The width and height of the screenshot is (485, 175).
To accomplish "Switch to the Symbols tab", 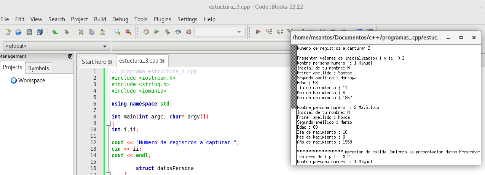I will [38, 68].
